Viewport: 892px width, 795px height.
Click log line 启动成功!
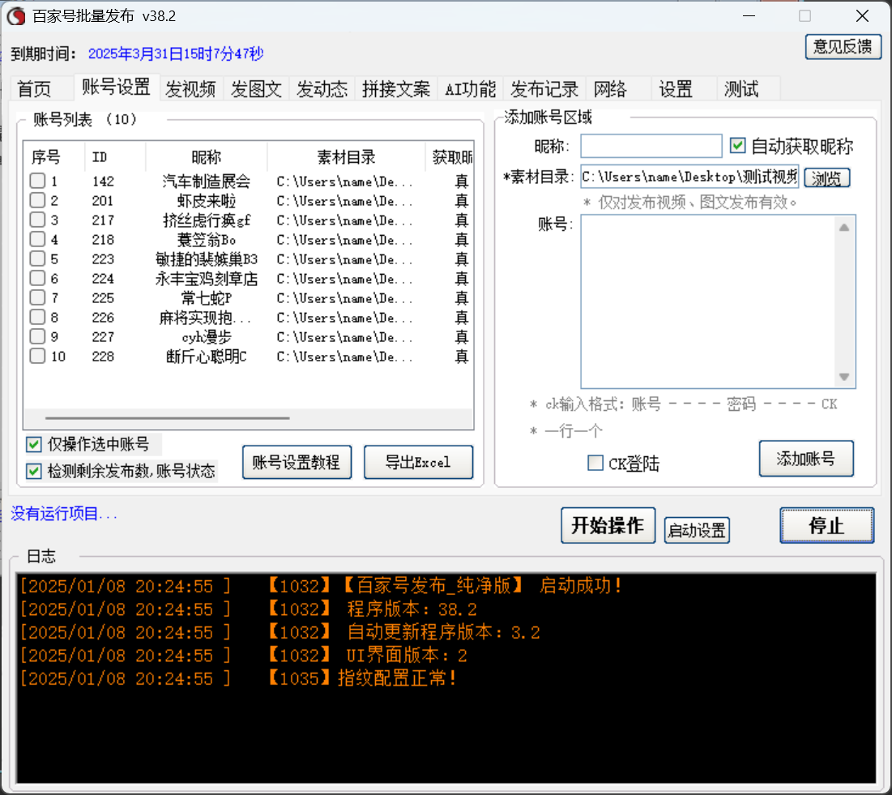click(x=581, y=586)
